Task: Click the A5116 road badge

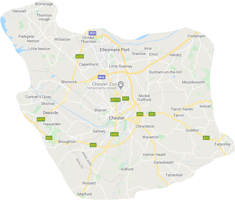Action: (116, 100)
